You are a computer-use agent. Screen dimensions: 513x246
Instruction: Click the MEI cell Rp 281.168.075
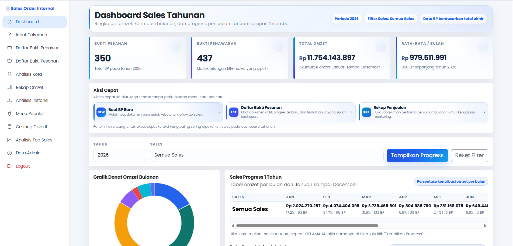448,206
